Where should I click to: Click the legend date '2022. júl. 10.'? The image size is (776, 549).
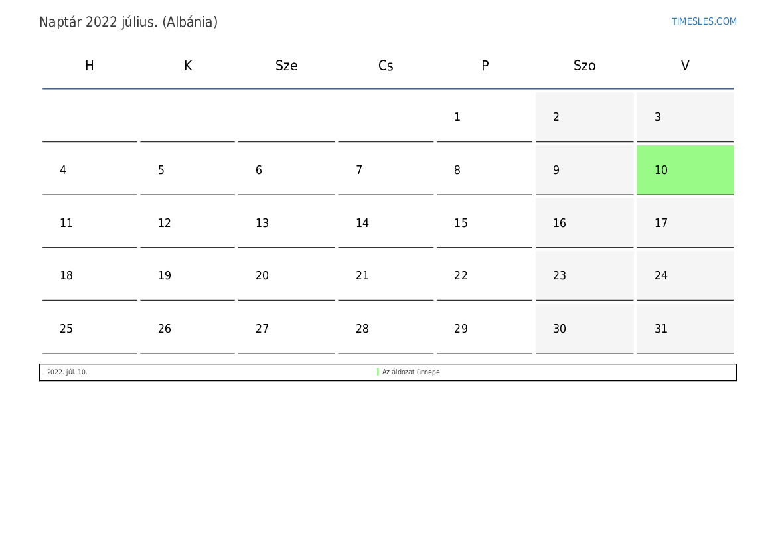pyautogui.click(x=67, y=372)
